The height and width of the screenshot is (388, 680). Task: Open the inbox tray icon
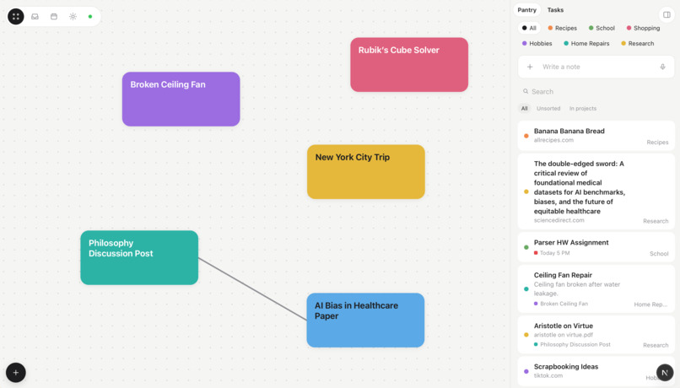click(35, 17)
